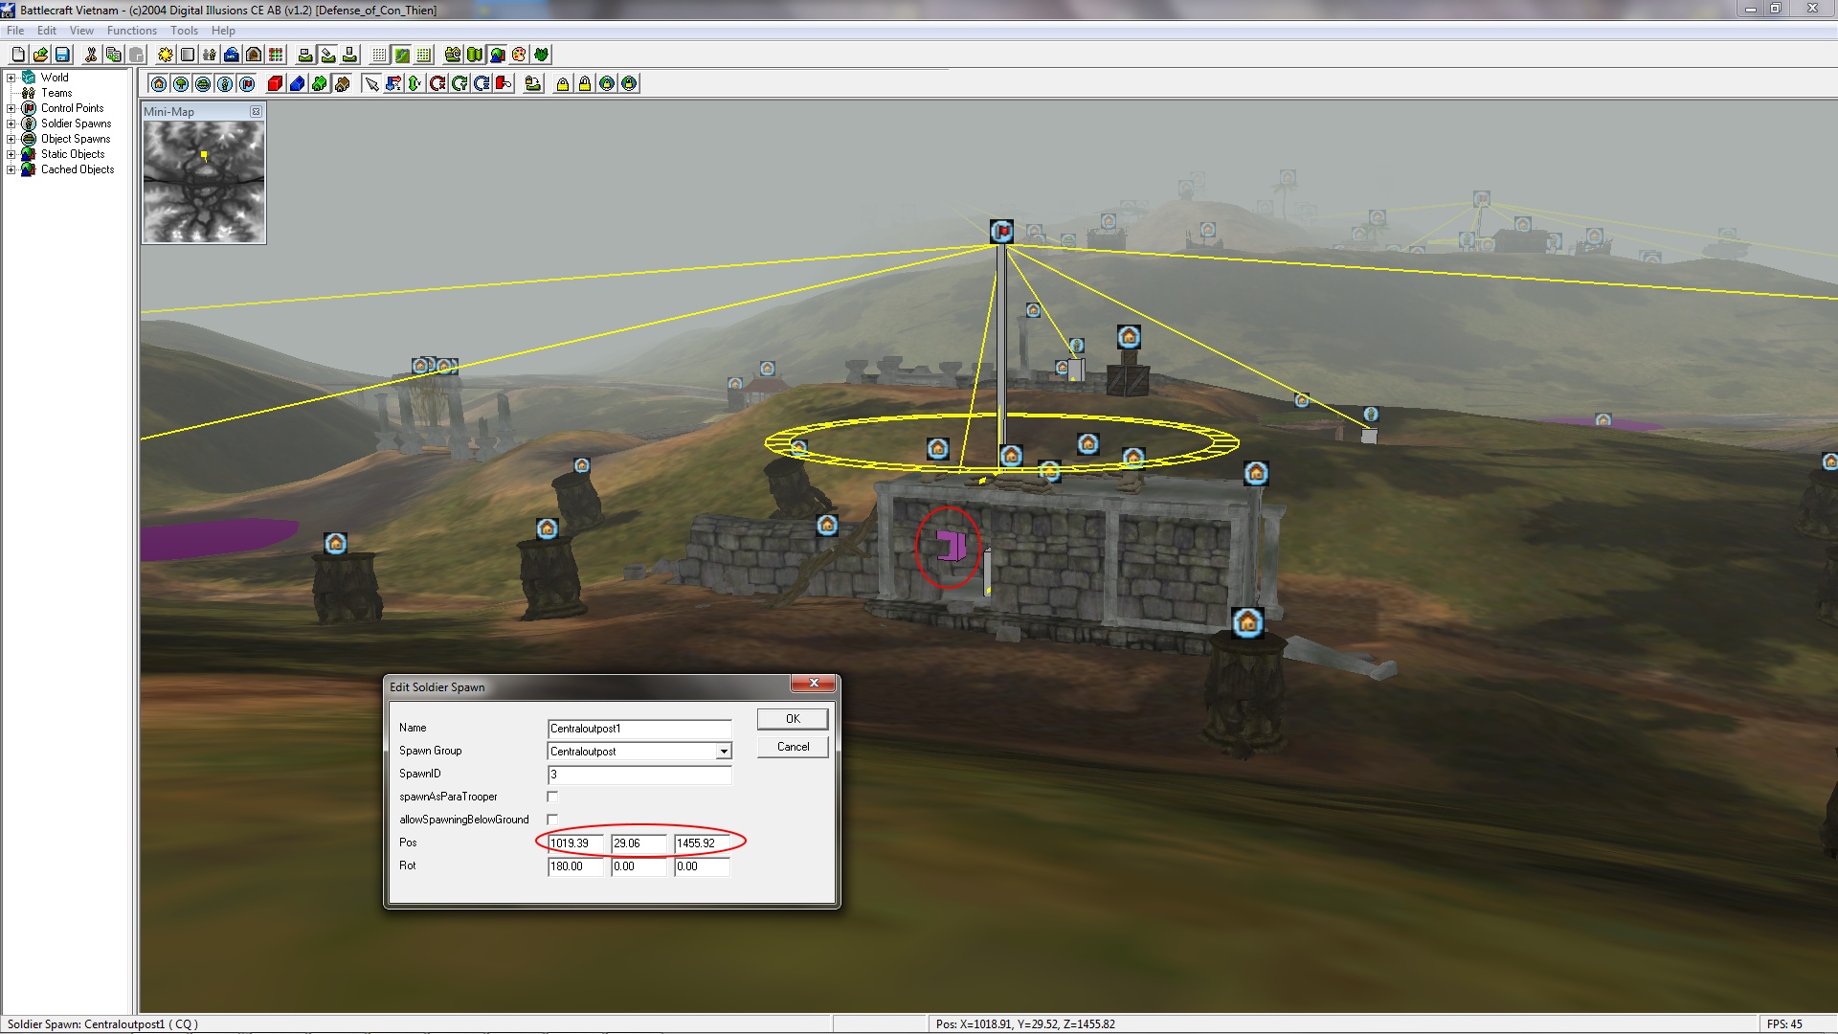Click the green vertical move arrows icon
This screenshot has width=1838, height=1034.
415,84
